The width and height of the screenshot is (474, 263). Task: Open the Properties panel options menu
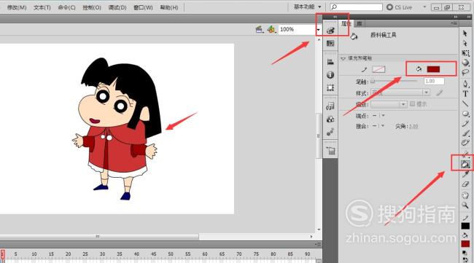pos(454,23)
